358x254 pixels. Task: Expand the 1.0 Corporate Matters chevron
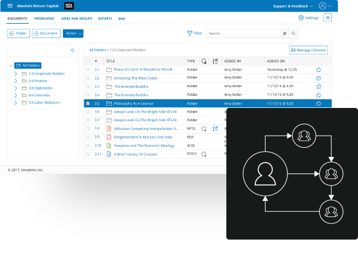pos(16,74)
